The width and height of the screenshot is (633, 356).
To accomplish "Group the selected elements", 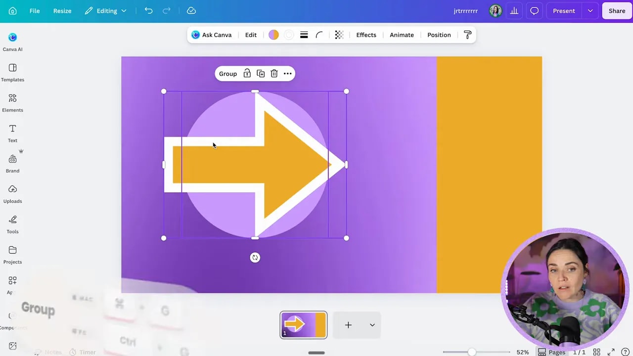I will 228,74.
